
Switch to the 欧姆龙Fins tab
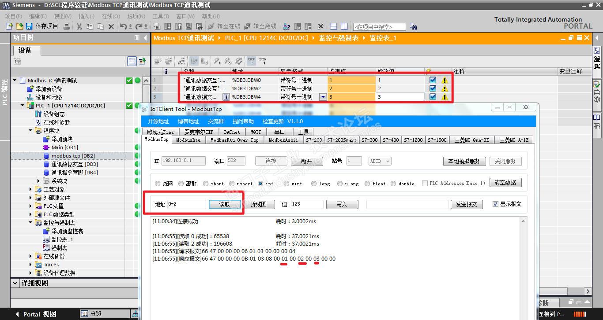click(161, 132)
